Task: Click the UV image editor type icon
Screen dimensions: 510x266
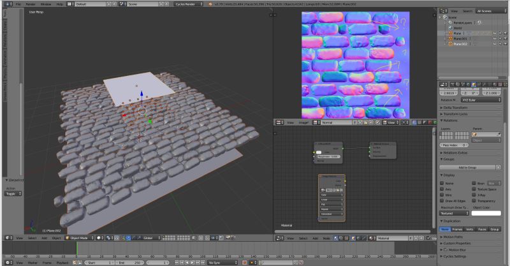Action: tap(280, 122)
